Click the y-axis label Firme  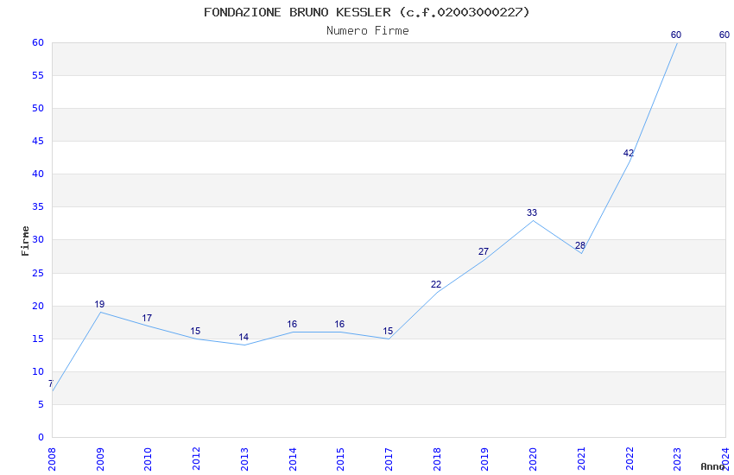click(x=25, y=241)
